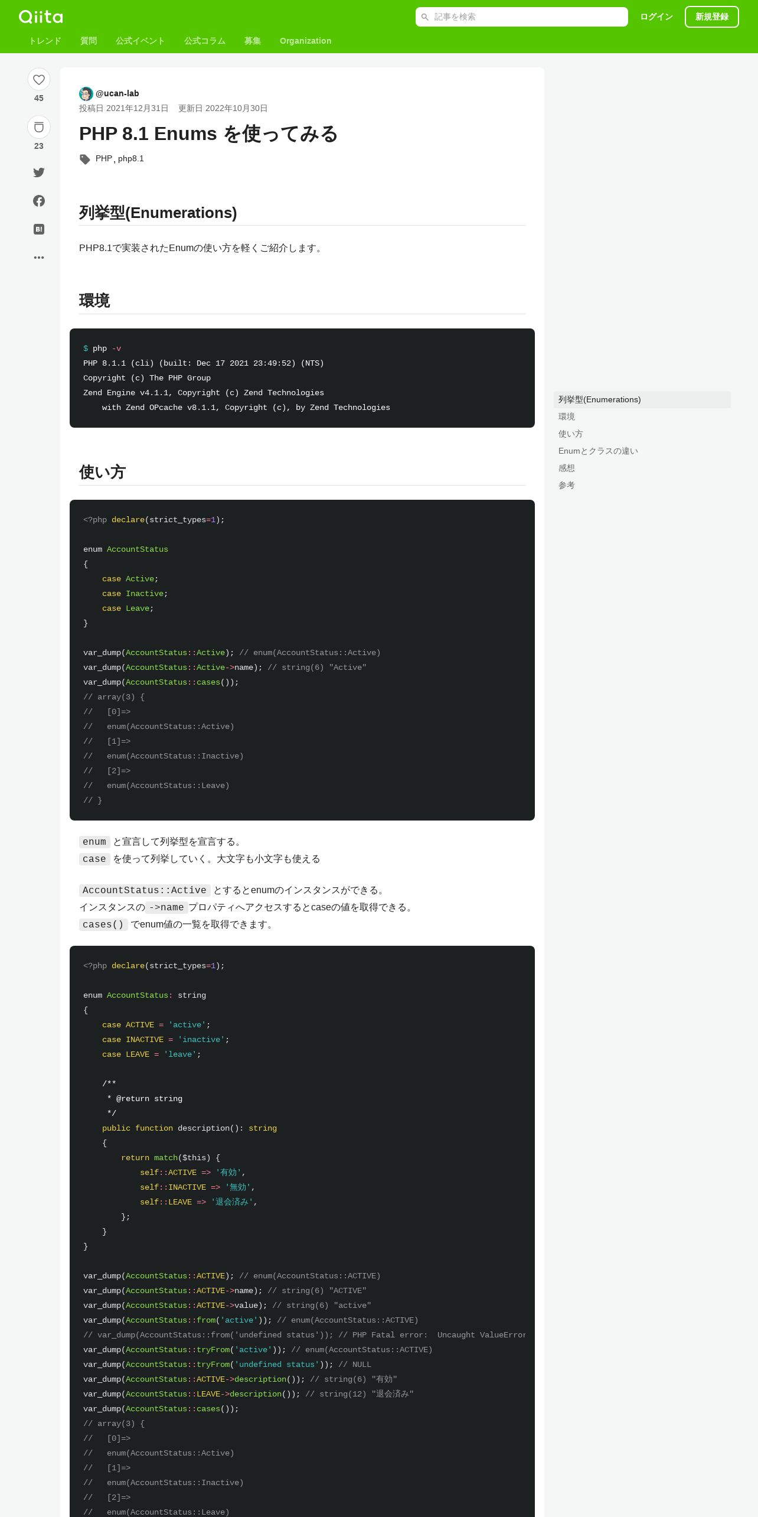The image size is (758, 1517).
Task: Click "enum AccountStatus: string" code line
Action: [x=145, y=995]
